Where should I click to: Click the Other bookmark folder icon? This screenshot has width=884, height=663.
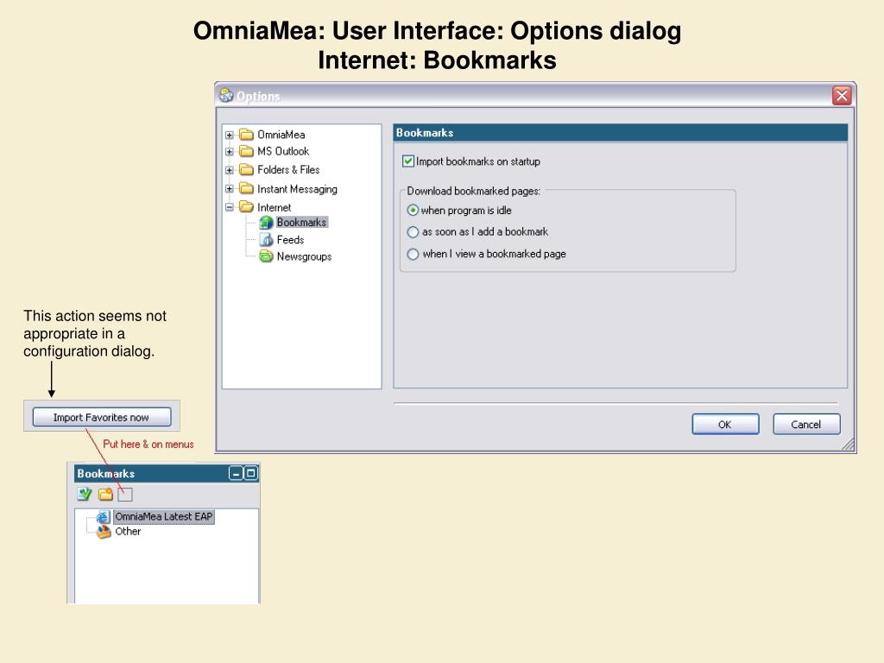point(104,531)
